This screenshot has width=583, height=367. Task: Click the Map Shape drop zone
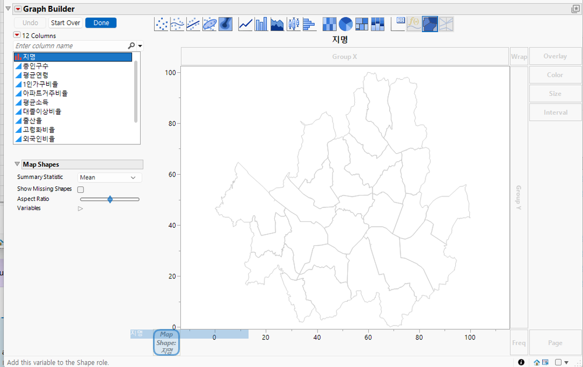pos(166,343)
